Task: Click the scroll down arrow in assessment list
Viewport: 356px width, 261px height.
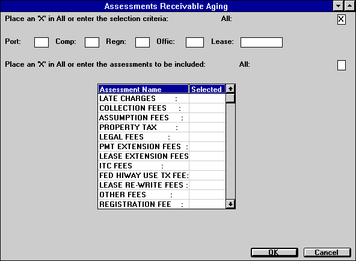Action: point(230,204)
